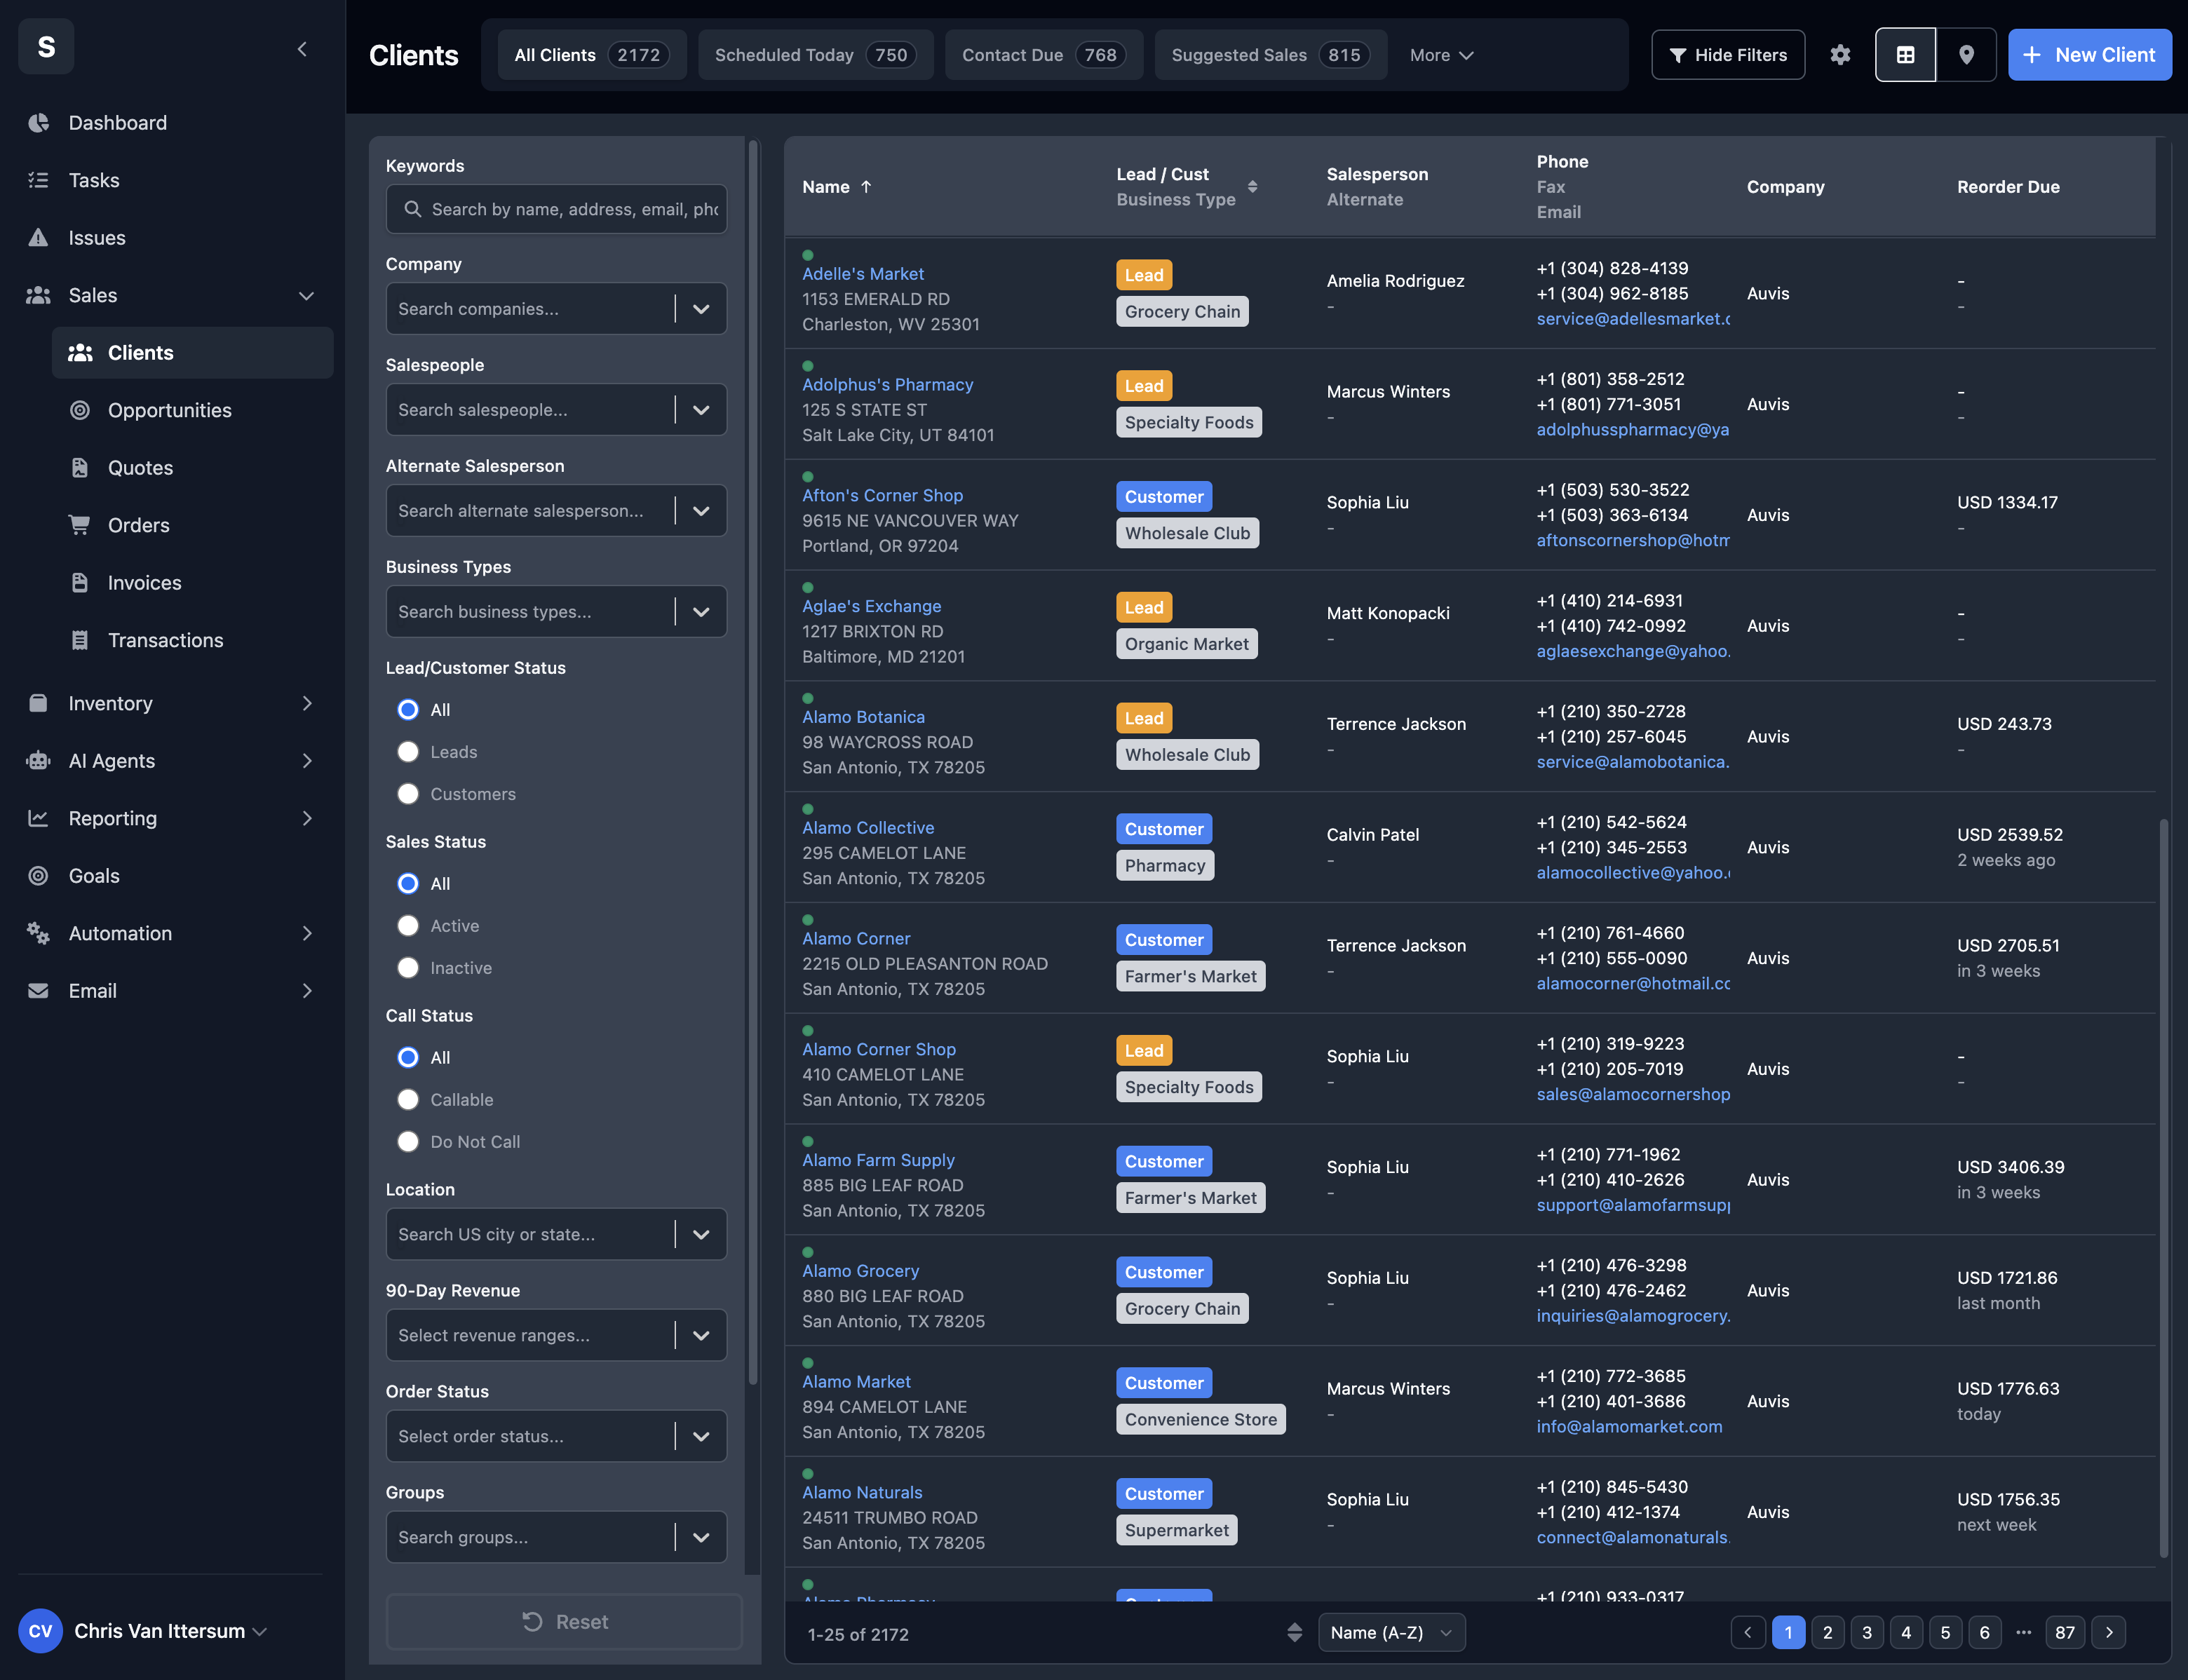Choose the Inactive sales status
The width and height of the screenshot is (2188, 1680).
tap(408, 968)
